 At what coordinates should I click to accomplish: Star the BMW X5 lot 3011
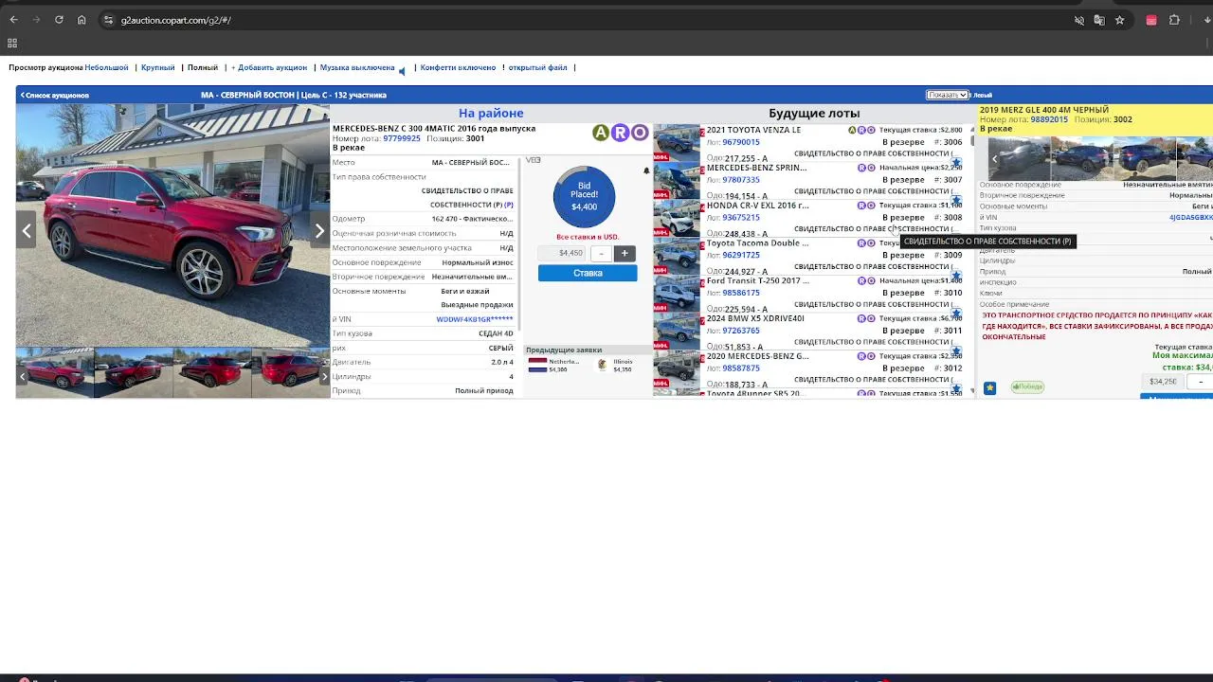coord(956,352)
